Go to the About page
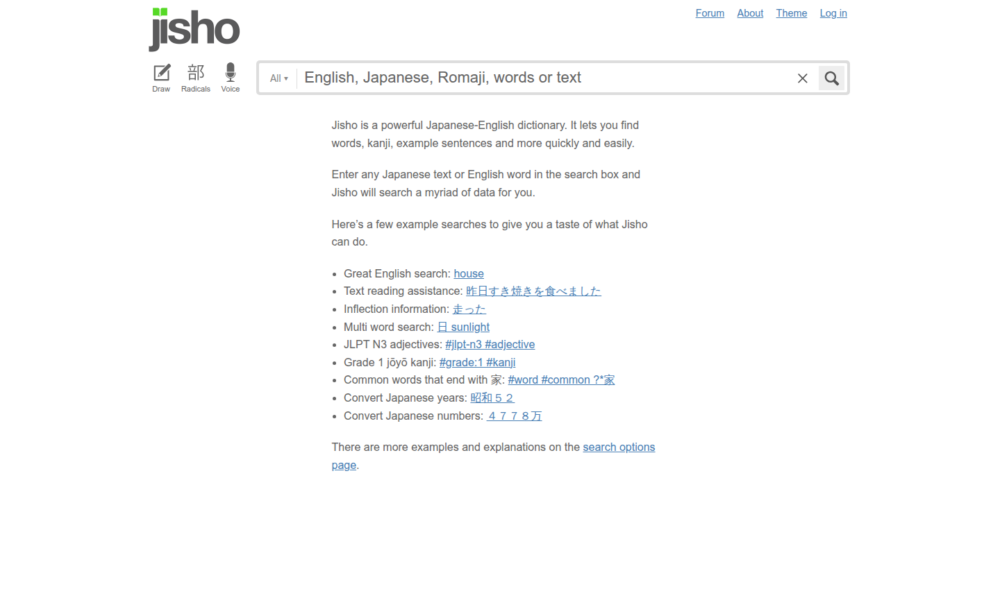1000x598 pixels. pyautogui.click(x=750, y=13)
